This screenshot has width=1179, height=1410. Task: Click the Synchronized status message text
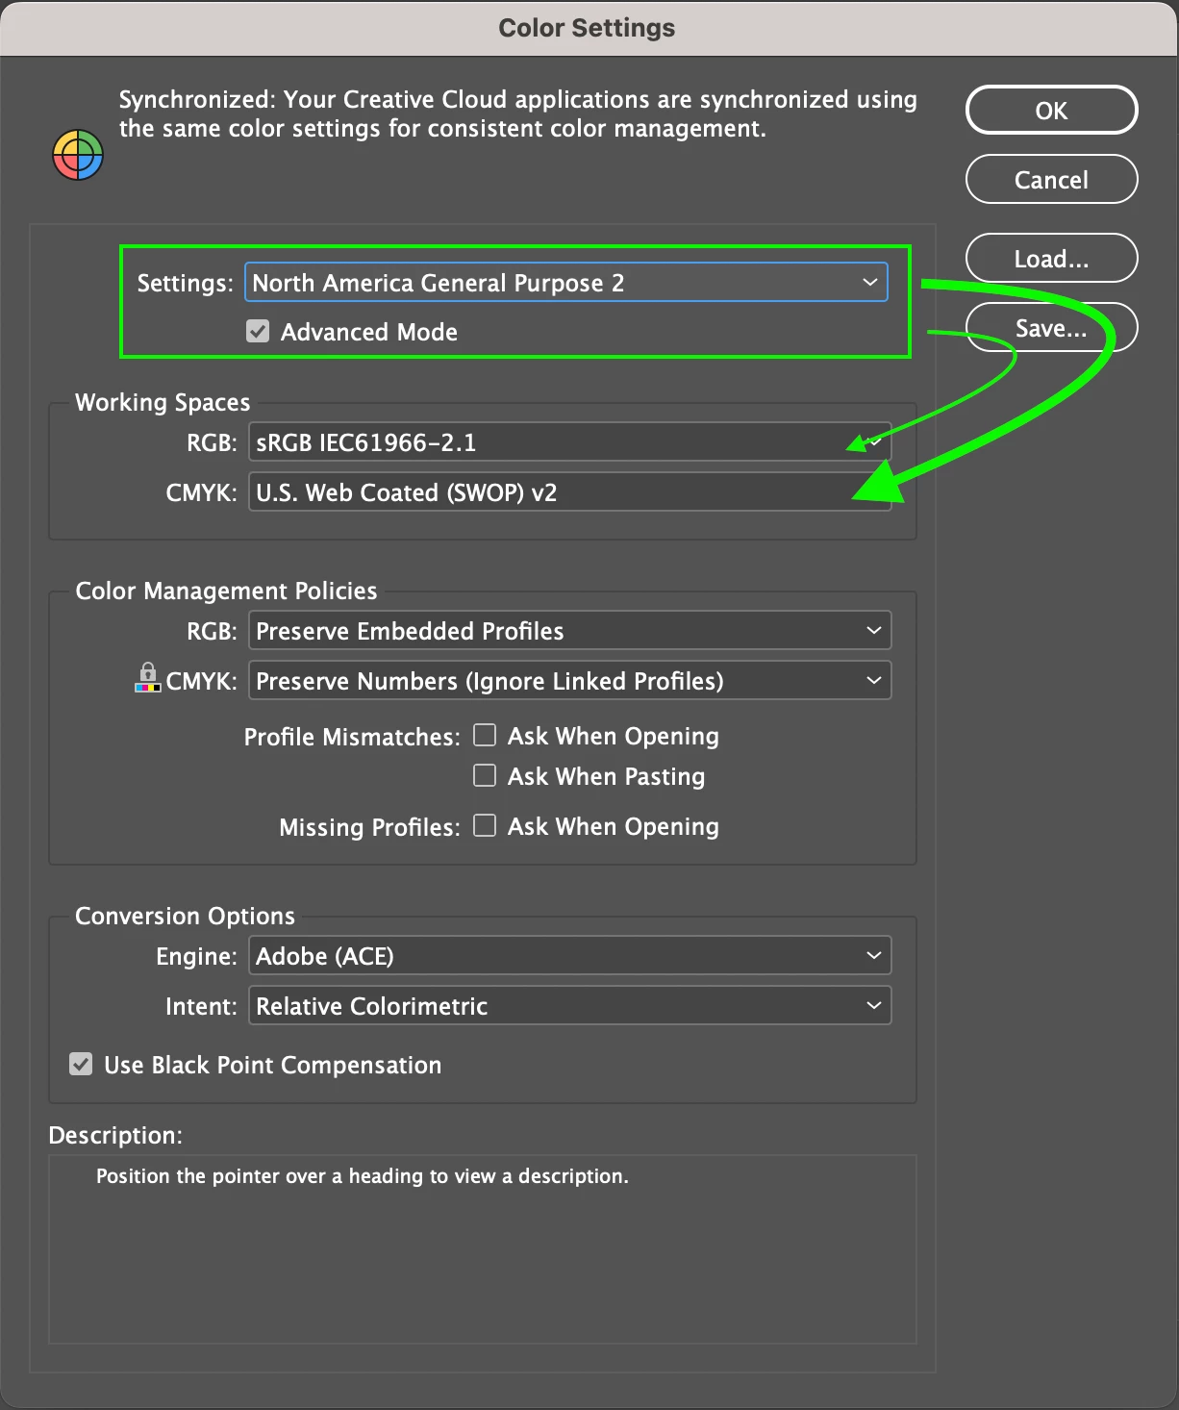point(517,113)
